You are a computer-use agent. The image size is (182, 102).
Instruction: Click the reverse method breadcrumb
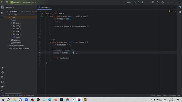coord(30,95)
